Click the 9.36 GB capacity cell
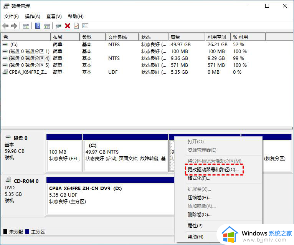The image size is (294, 245). point(179,58)
